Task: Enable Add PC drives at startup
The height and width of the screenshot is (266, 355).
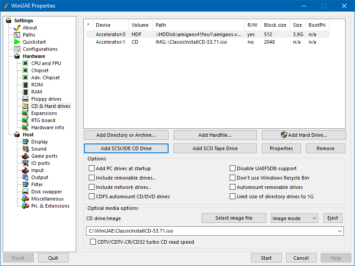Action: 92,168
